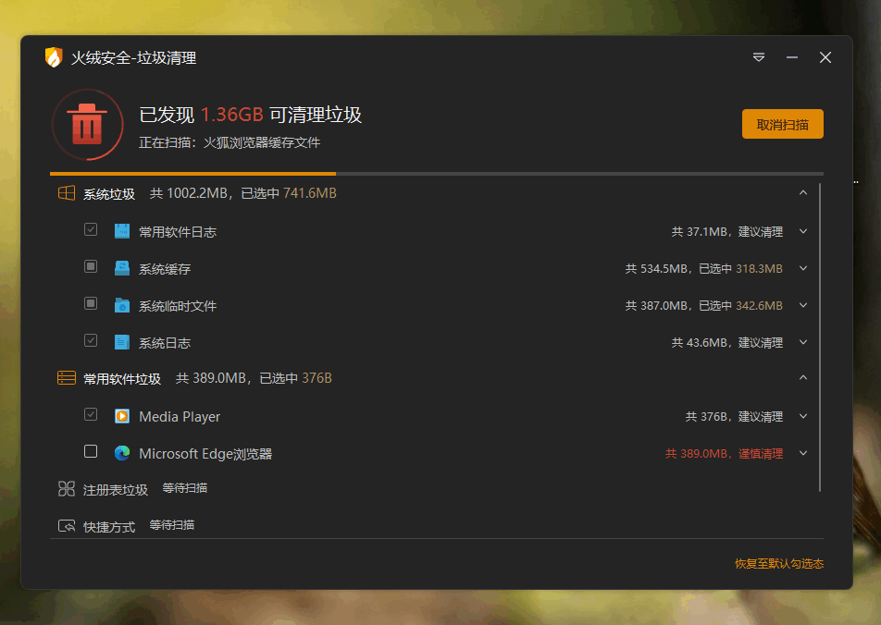Select the 常用软件垃圾 category header
881x625 pixels.
122,379
